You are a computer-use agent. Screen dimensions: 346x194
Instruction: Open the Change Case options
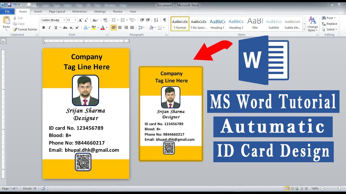[x=95, y=20]
